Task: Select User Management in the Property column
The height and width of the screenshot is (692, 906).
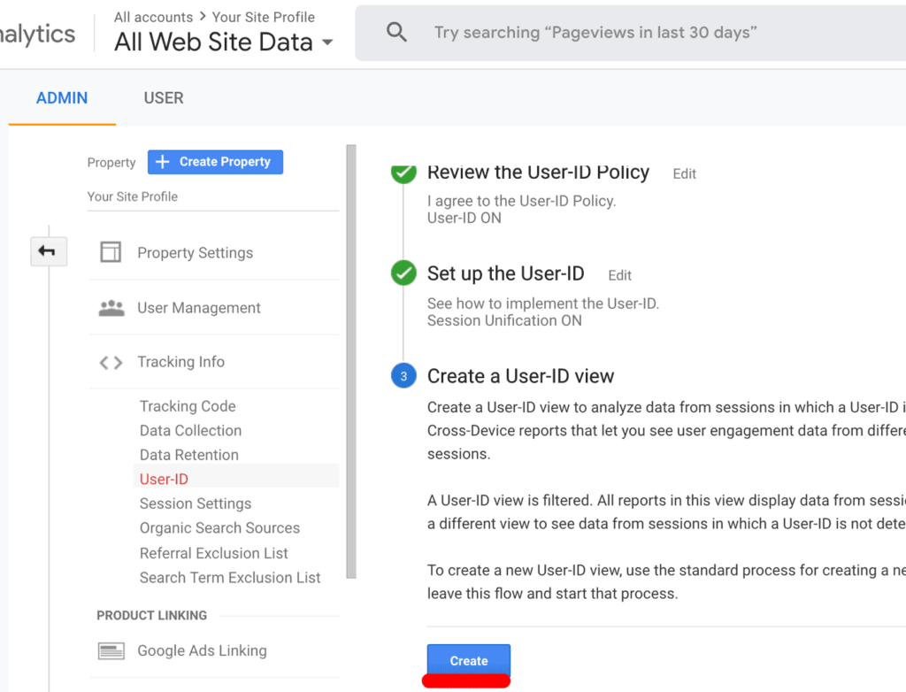Action: 198,307
